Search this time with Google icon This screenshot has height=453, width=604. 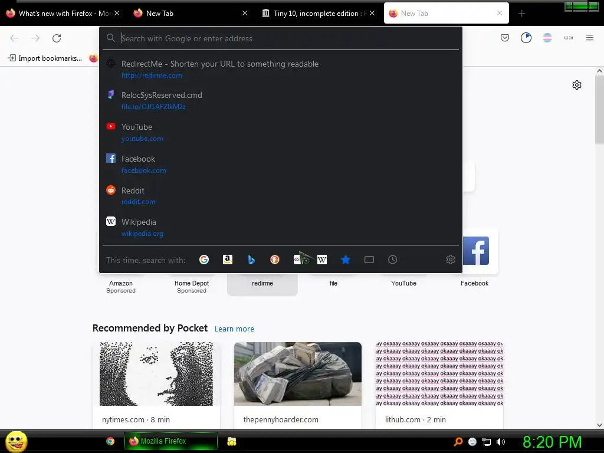point(203,260)
